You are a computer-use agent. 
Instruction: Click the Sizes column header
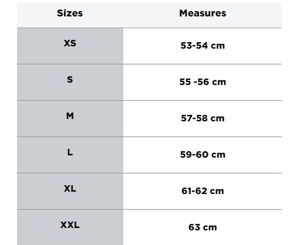tap(70, 13)
